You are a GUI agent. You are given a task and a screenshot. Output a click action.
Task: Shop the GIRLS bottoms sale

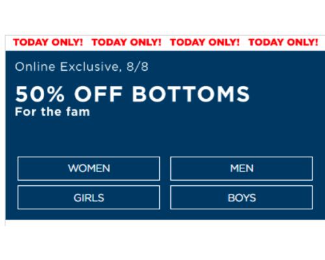click(88, 198)
